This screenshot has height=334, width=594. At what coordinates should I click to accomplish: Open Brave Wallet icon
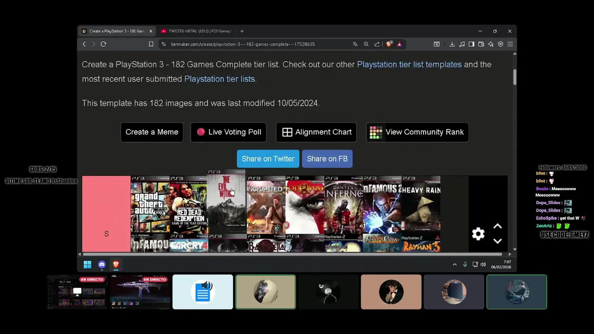click(481, 44)
